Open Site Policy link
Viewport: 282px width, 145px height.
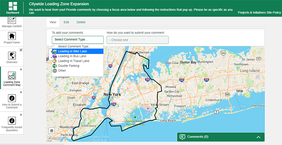(x=274, y=13)
